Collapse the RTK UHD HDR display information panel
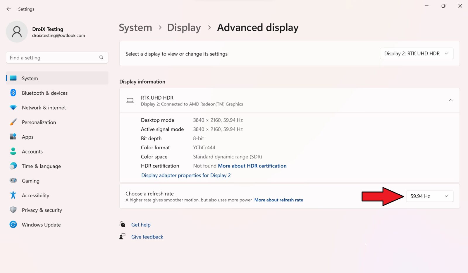This screenshot has height=273, width=468. click(x=450, y=100)
